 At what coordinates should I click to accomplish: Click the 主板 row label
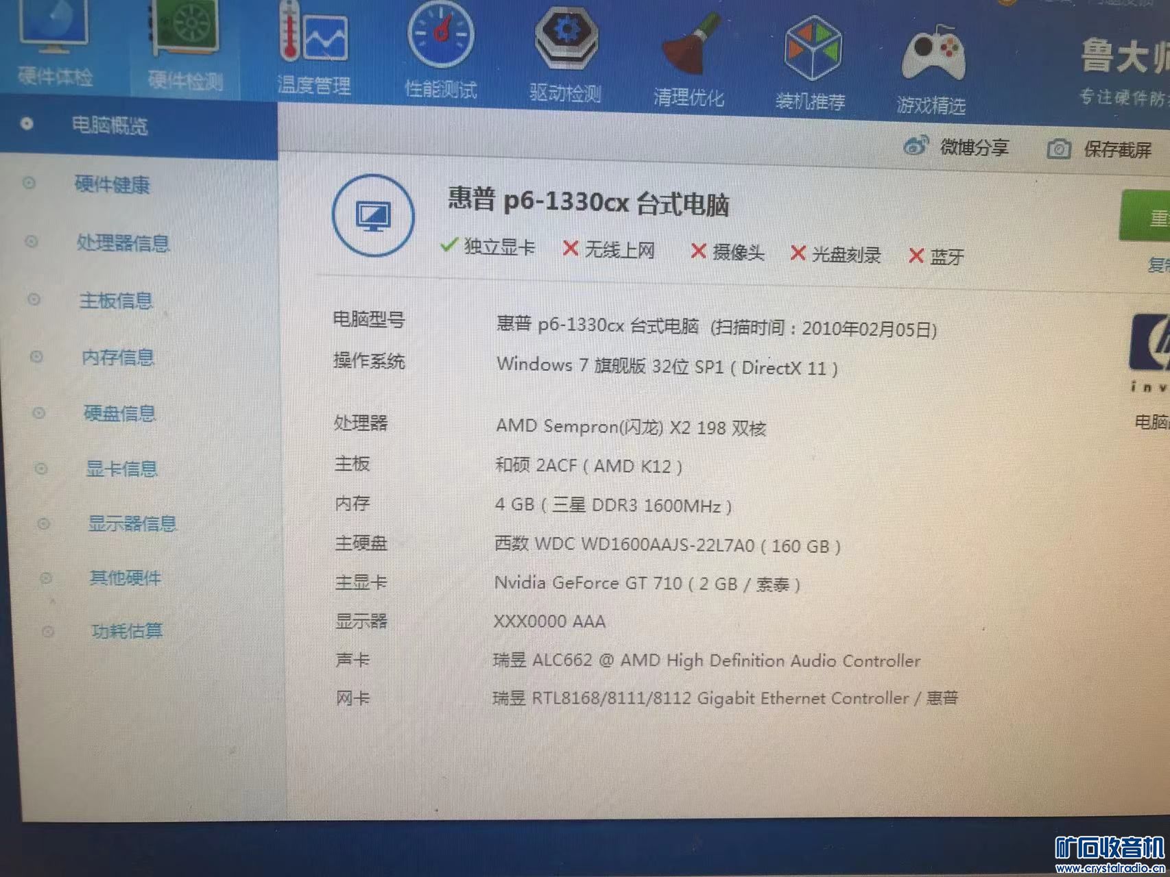click(353, 464)
